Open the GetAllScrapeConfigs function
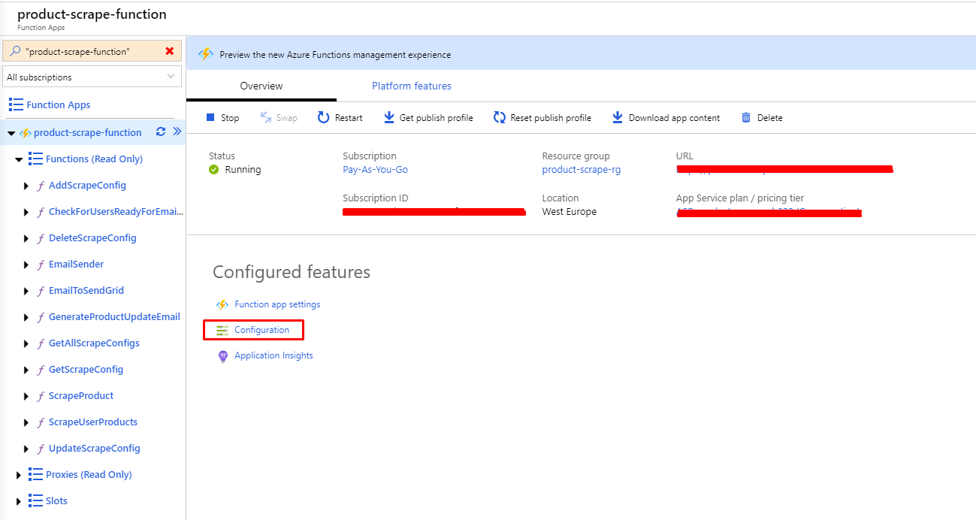 pos(94,343)
